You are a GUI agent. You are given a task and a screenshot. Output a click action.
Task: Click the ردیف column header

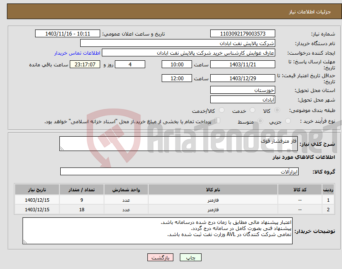tap(328, 190)
